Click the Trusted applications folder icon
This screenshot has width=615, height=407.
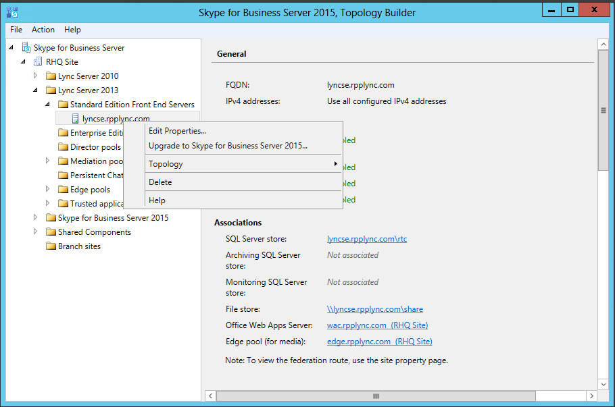point(63,203)
